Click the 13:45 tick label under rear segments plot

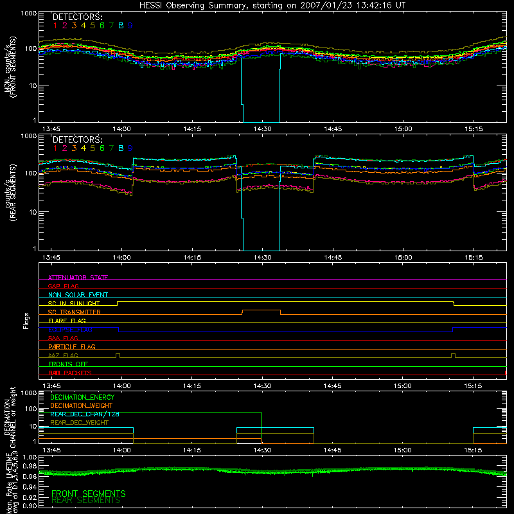51,258
